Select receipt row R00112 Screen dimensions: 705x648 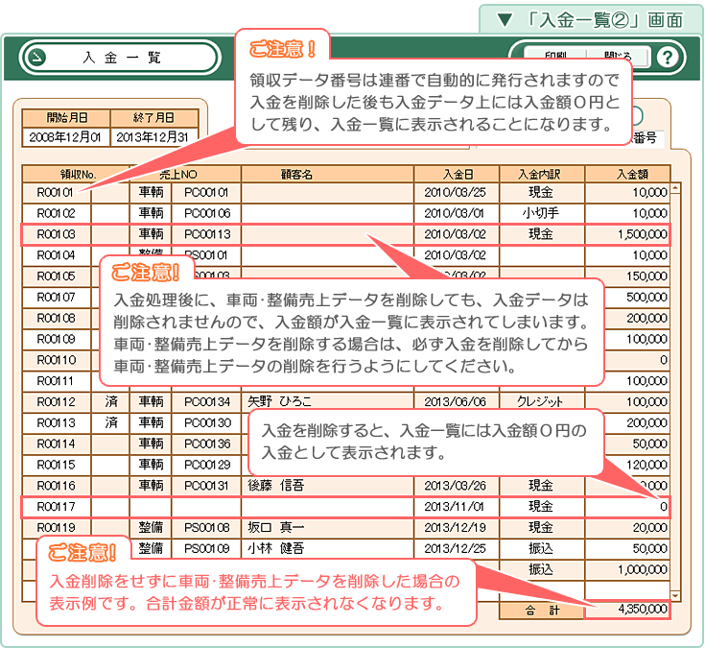(x=345, y=402)
